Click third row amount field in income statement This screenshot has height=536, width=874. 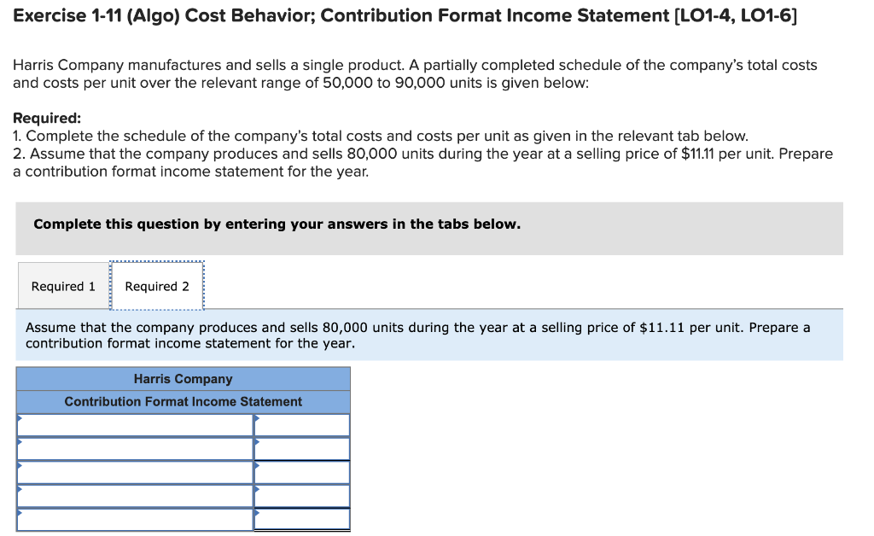pyautogui.click(x=302, y=473)
